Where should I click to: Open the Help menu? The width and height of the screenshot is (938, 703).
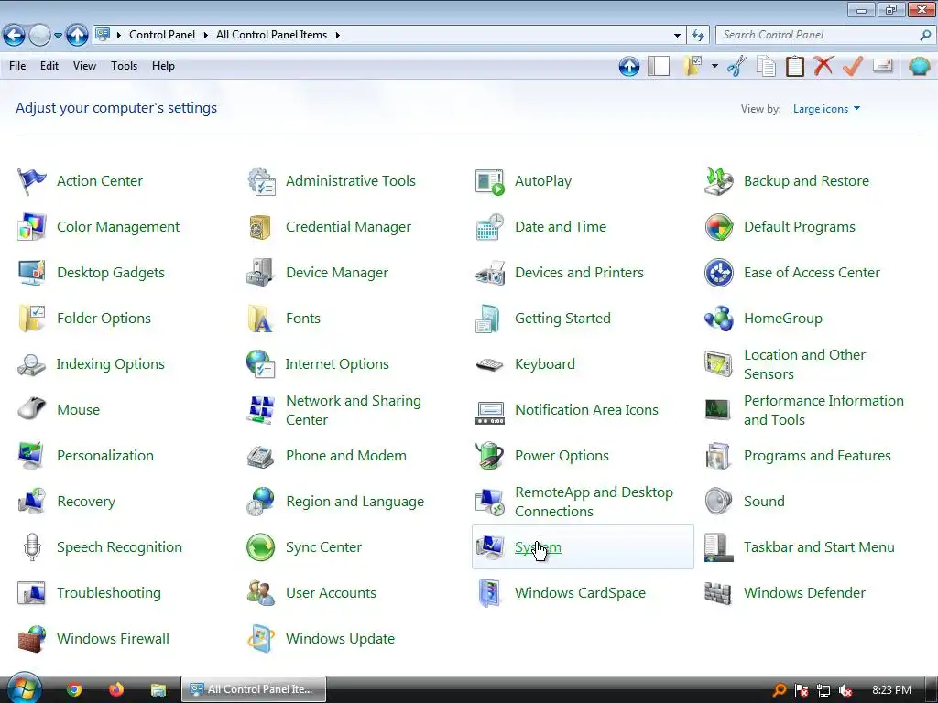coord(163,66)
